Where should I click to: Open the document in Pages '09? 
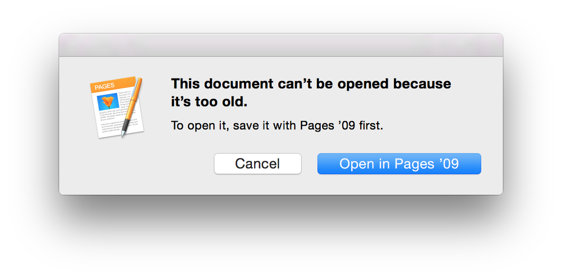[399, 164]
